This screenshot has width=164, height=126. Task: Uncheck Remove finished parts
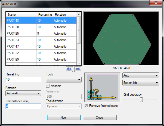click(86, 106)
